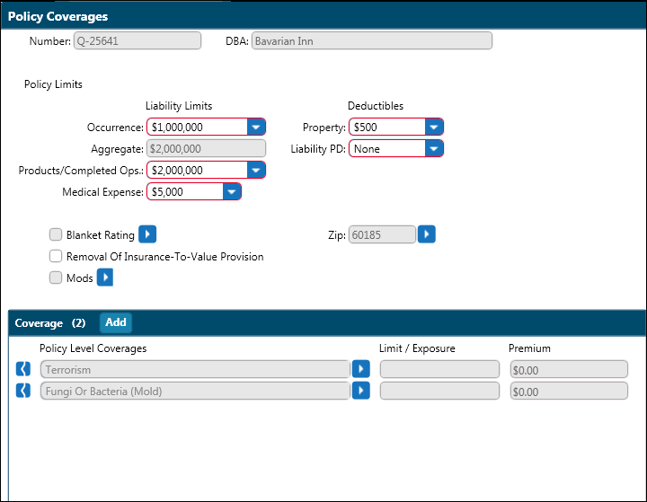The height and width of the screenshot is (502, 647).
Task: Expand the Liability PD dropdown
Action: (x=433, y=149)
